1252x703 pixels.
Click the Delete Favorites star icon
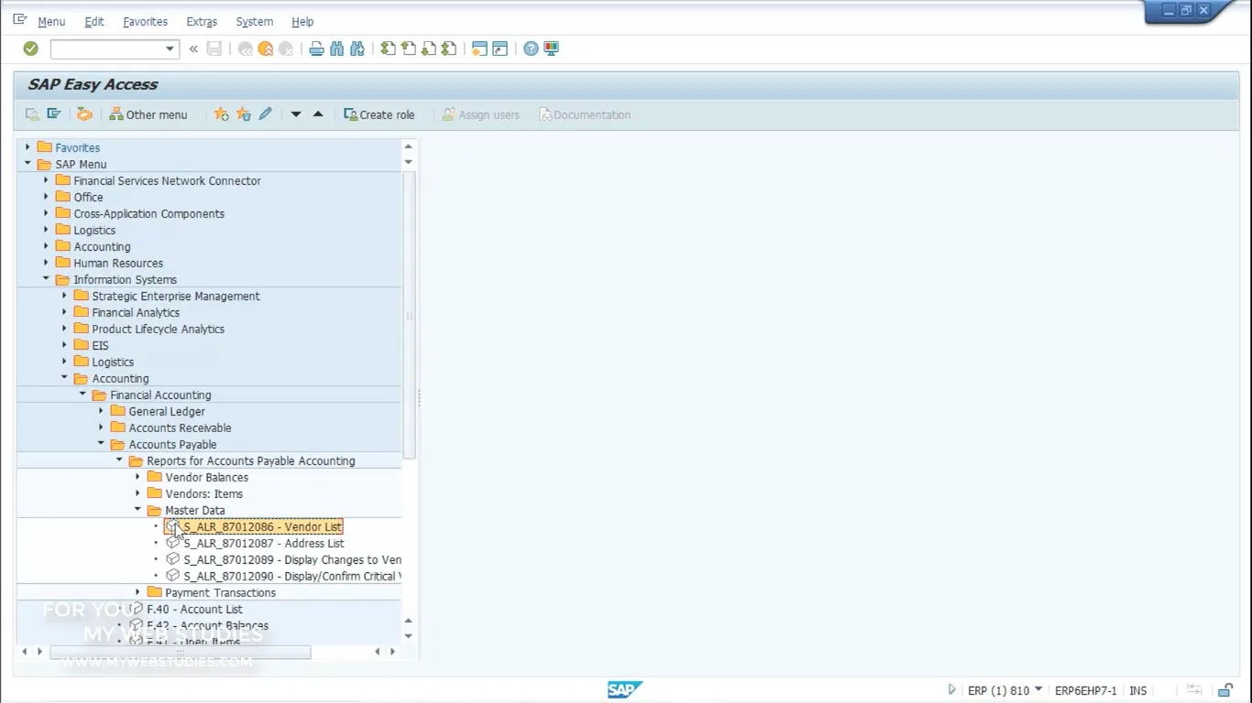244,114
